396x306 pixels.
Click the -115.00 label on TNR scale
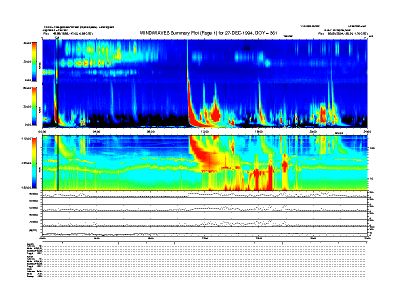click(26, 138)
